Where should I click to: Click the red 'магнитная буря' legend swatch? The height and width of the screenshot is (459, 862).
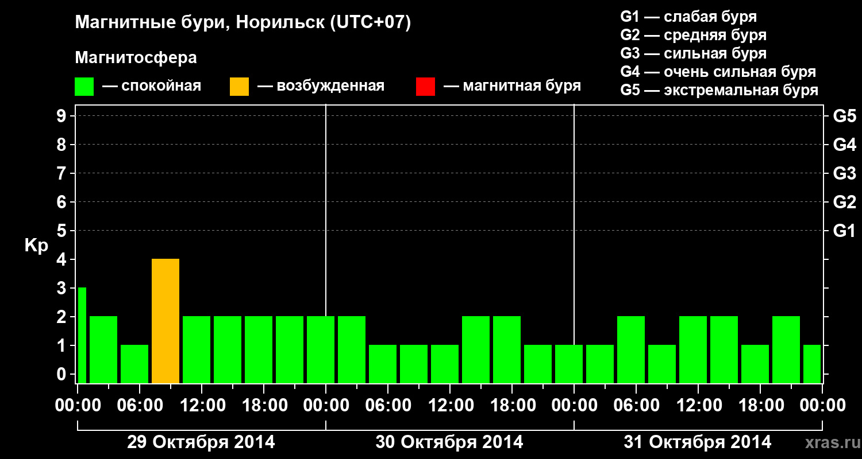tap(425, 87)
